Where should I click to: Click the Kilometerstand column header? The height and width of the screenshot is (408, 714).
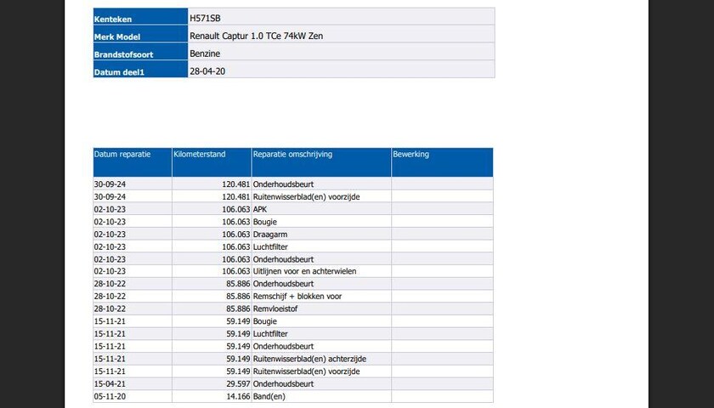point(200,155)
